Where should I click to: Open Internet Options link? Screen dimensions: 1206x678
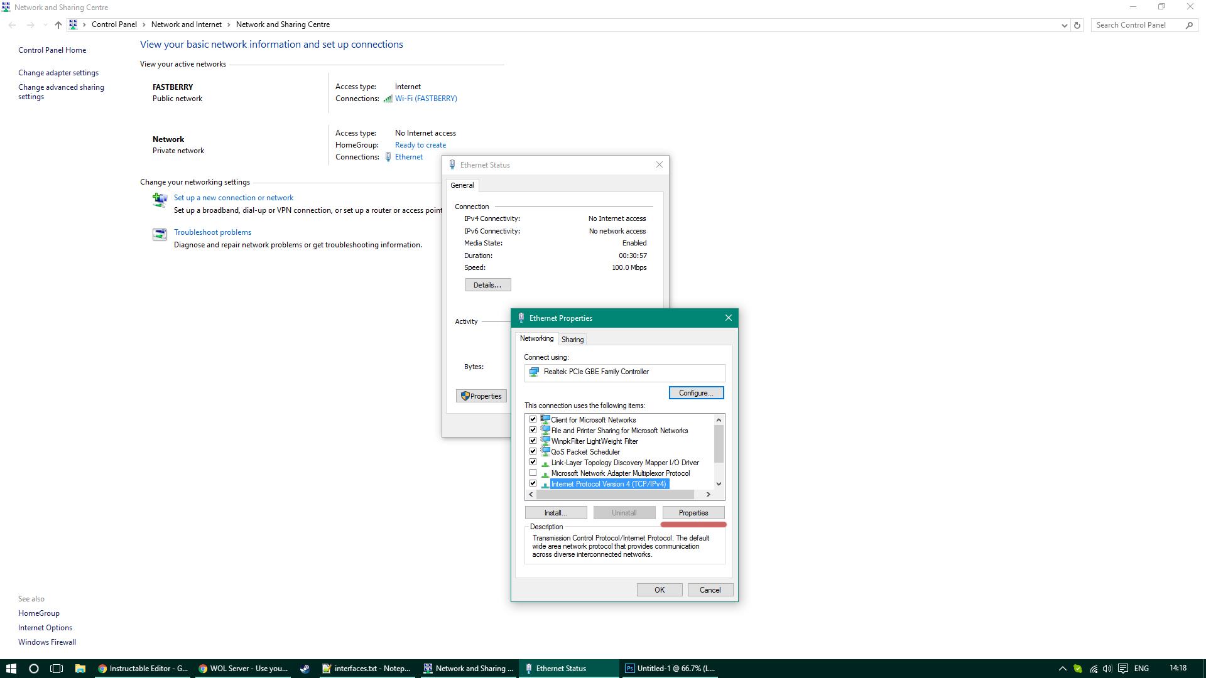(x=45, y=628)
